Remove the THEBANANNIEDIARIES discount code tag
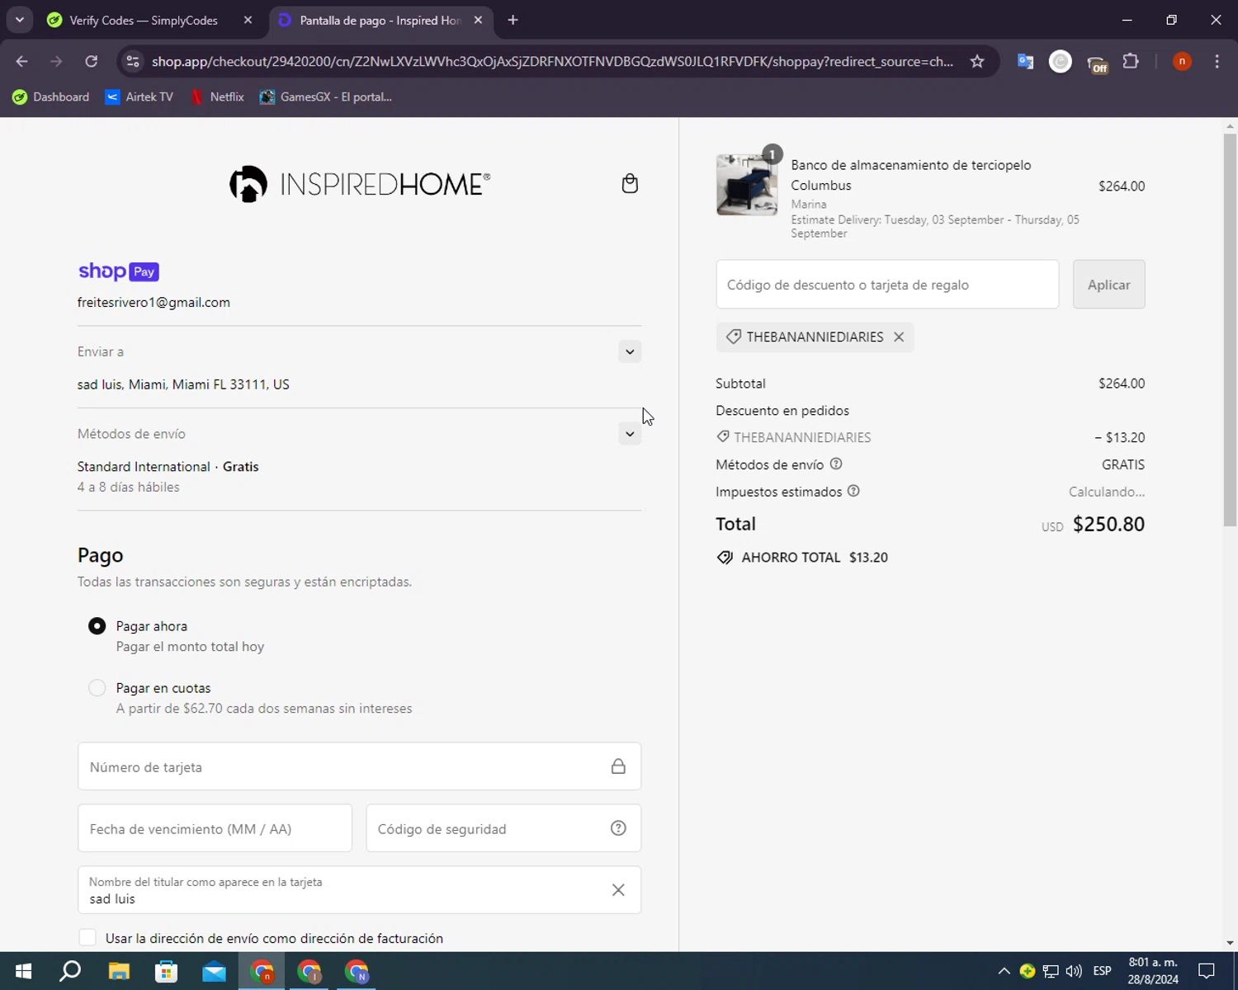This screenshot has height=990, width=1238. pyautogui.click(x=899, y=337)
